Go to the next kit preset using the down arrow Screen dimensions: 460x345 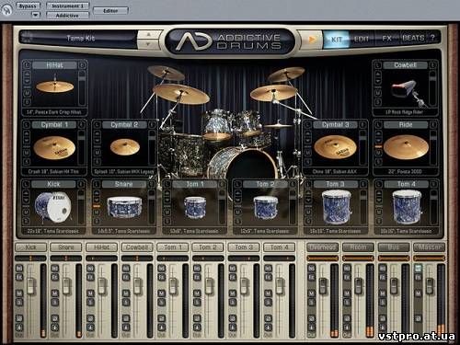pos(148,44)
